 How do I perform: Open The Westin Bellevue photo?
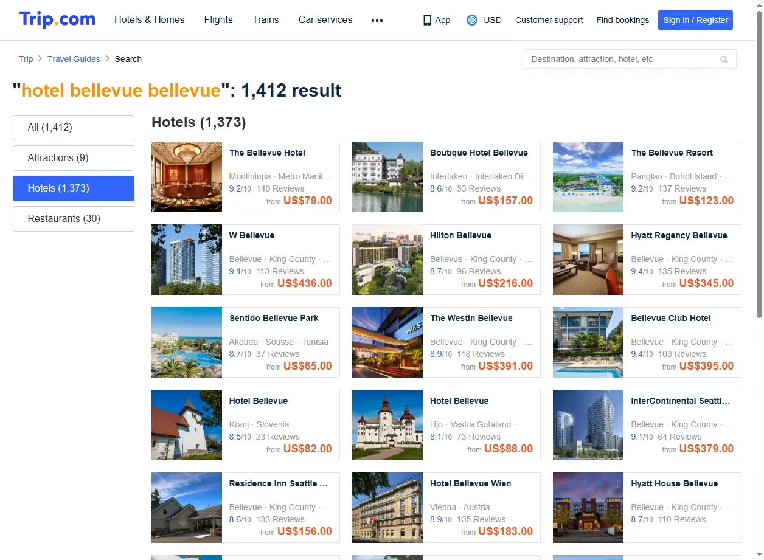[x=387, y=342]
